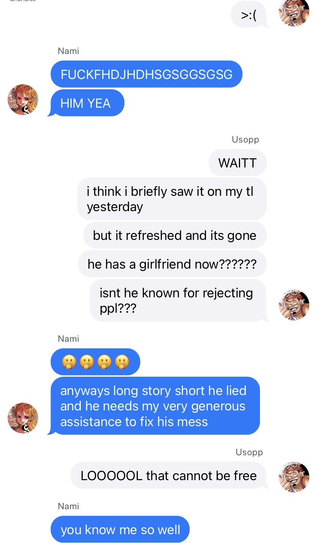Select the "FUCKFHDJHDHSGSGGSGSG" message bubble
Image resolution: width=317 pixels, height=543 pixels.
click(x=146, y=74)
